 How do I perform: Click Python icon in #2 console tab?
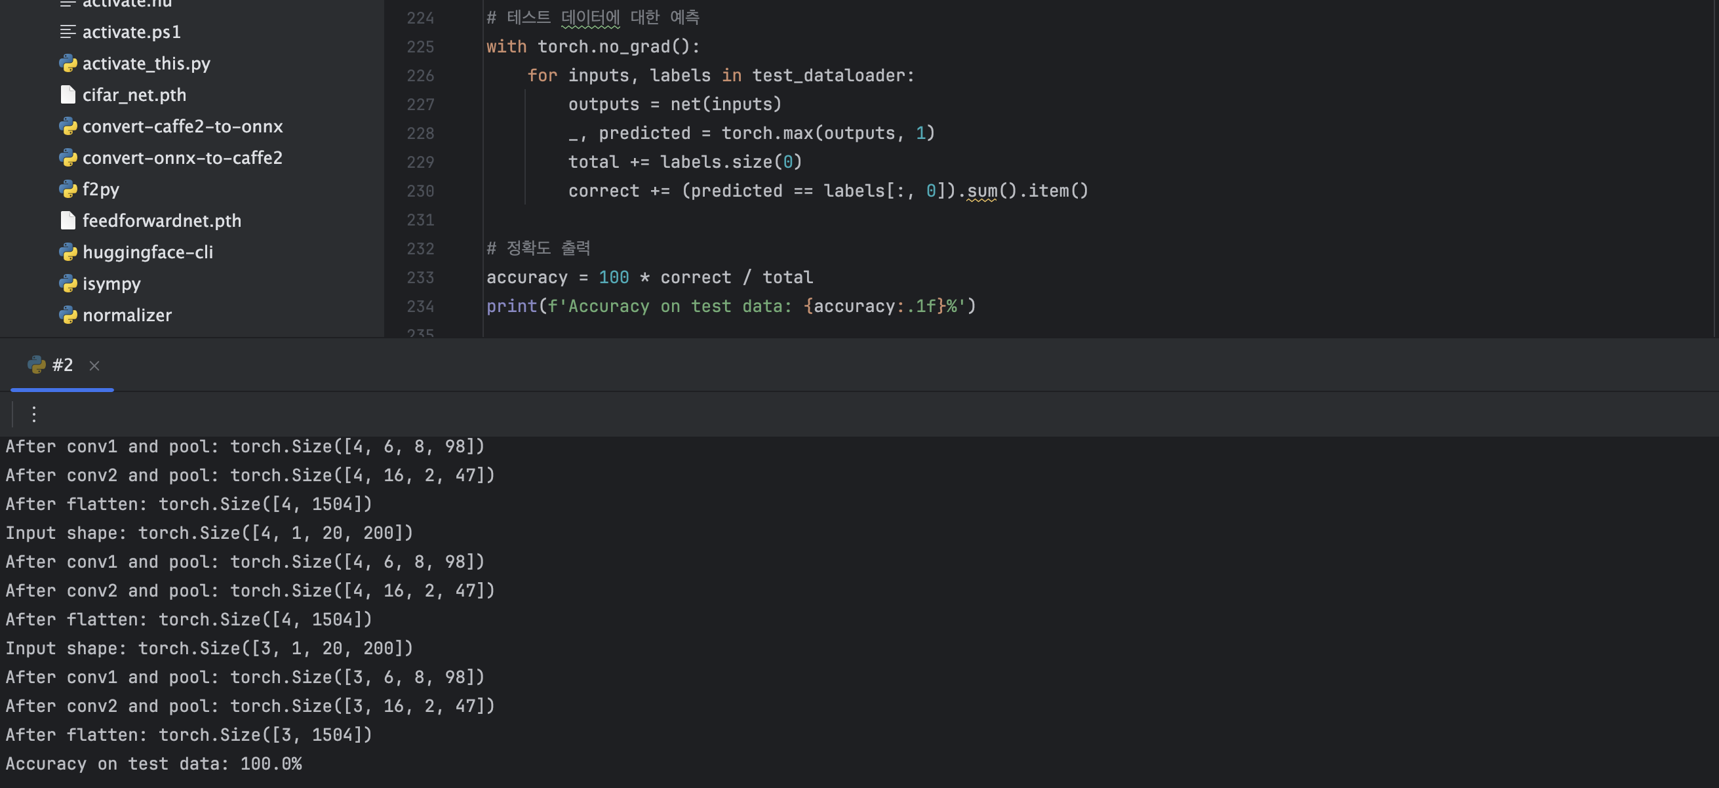coord(36,365)
